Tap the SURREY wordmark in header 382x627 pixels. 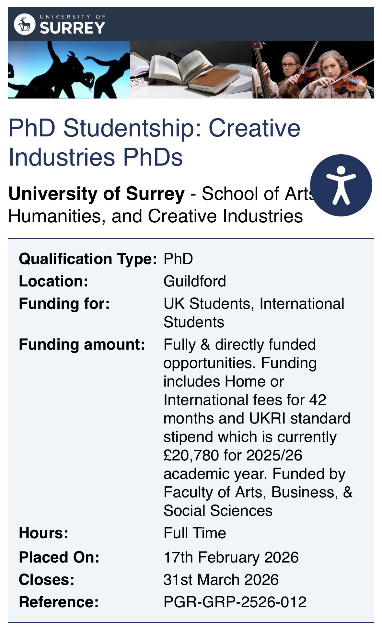(x=73, y=28)
